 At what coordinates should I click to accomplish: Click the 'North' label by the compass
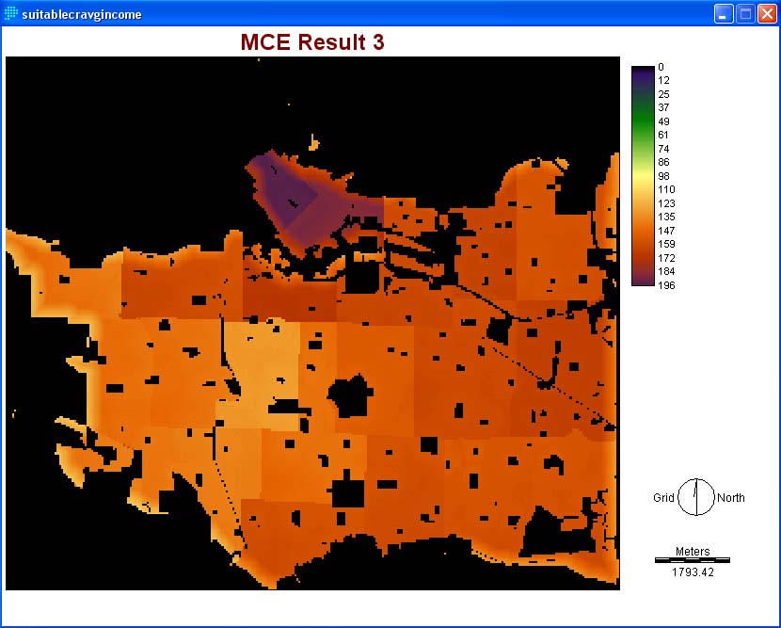730,498
